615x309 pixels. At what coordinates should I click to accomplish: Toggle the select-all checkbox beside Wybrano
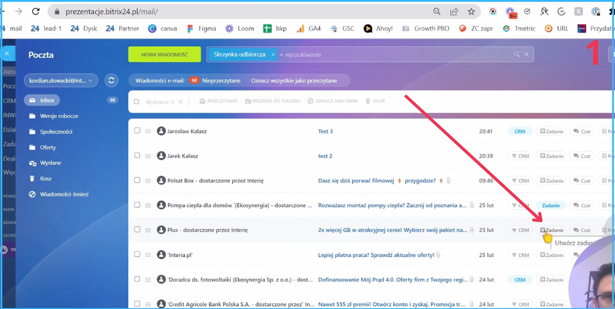137,102
